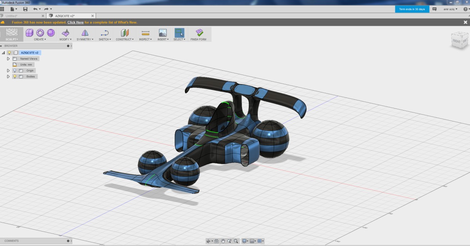Hide the Bodies folder

pos(14,77)
